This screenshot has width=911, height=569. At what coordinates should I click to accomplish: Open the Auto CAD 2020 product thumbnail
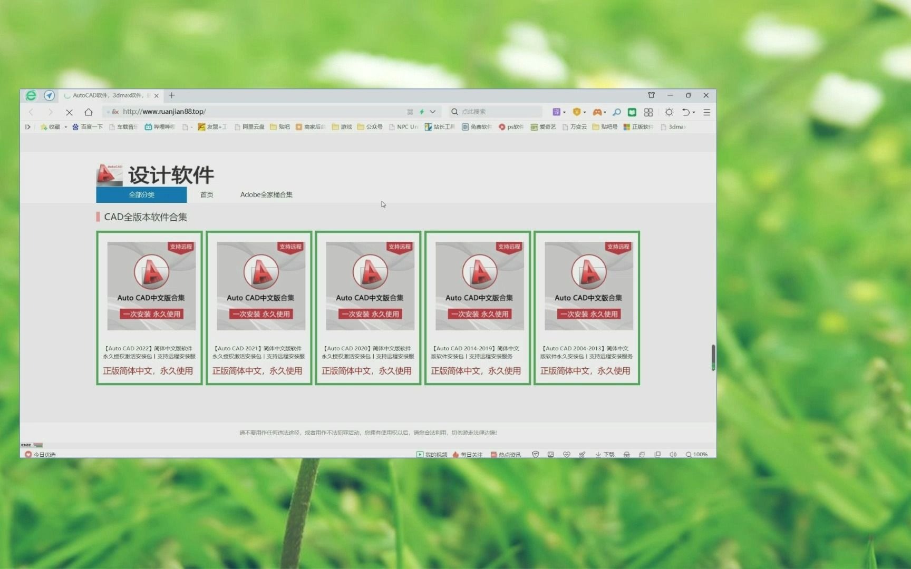(x=370, y=286)
